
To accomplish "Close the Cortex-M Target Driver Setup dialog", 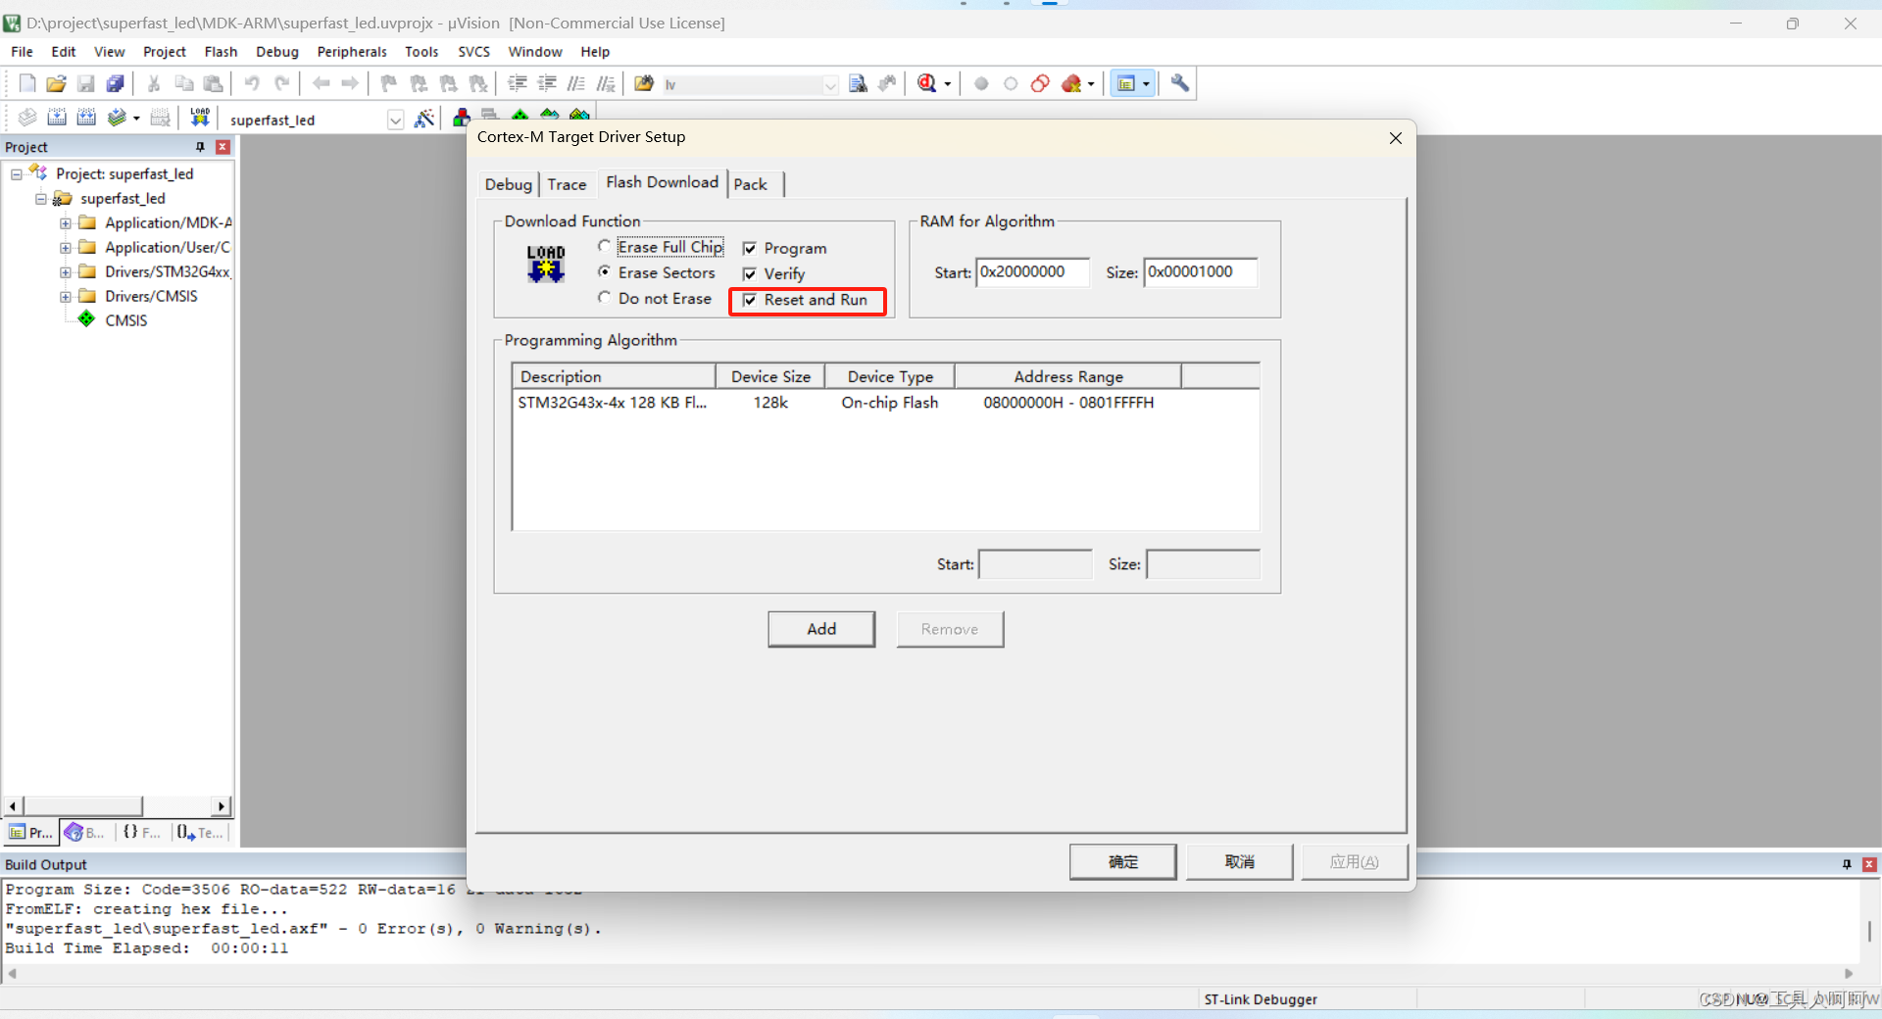I will tap(1396, 138).
